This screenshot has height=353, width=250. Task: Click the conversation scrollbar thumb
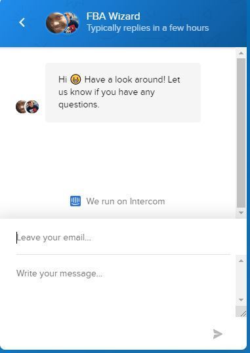[241, 133]
